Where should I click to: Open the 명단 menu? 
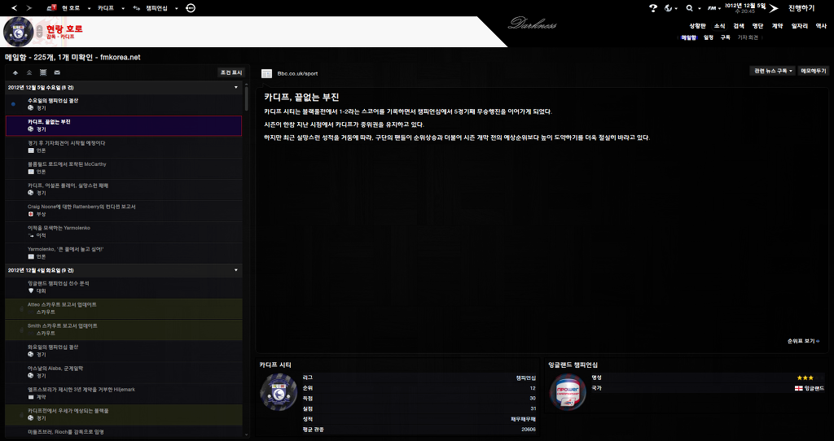click(758, 25)
